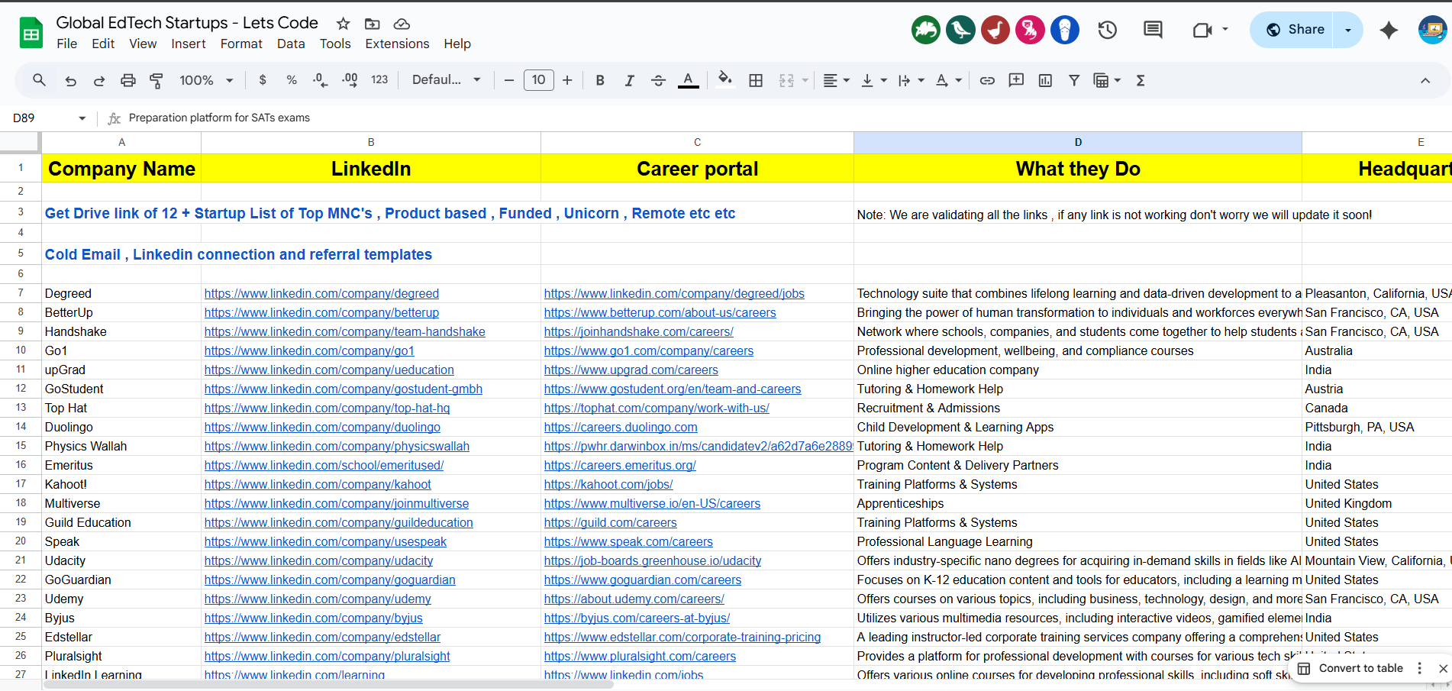Open the Drive link of Startup List
The width and height of the screenshot is (1452, 691).
coord(390,214)
